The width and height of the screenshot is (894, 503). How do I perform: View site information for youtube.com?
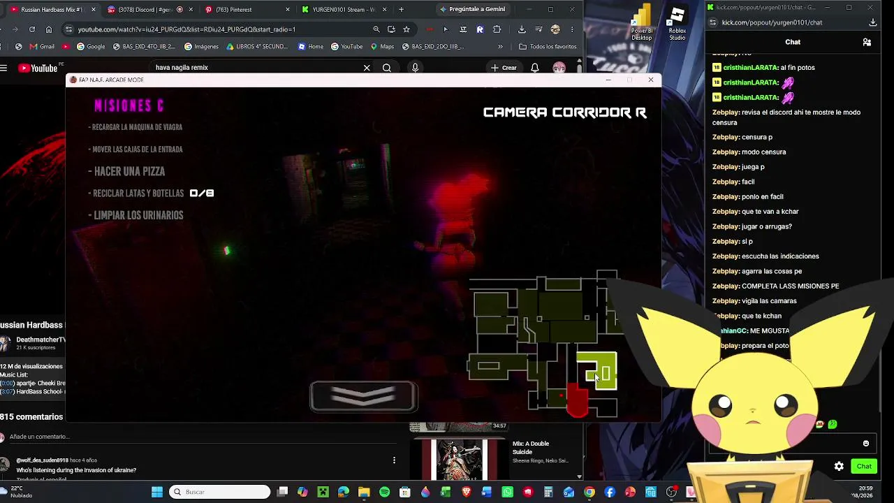coord(68,29)
